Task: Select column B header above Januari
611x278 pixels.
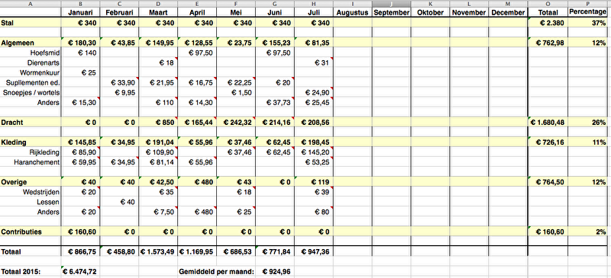Action: (81, 4)
